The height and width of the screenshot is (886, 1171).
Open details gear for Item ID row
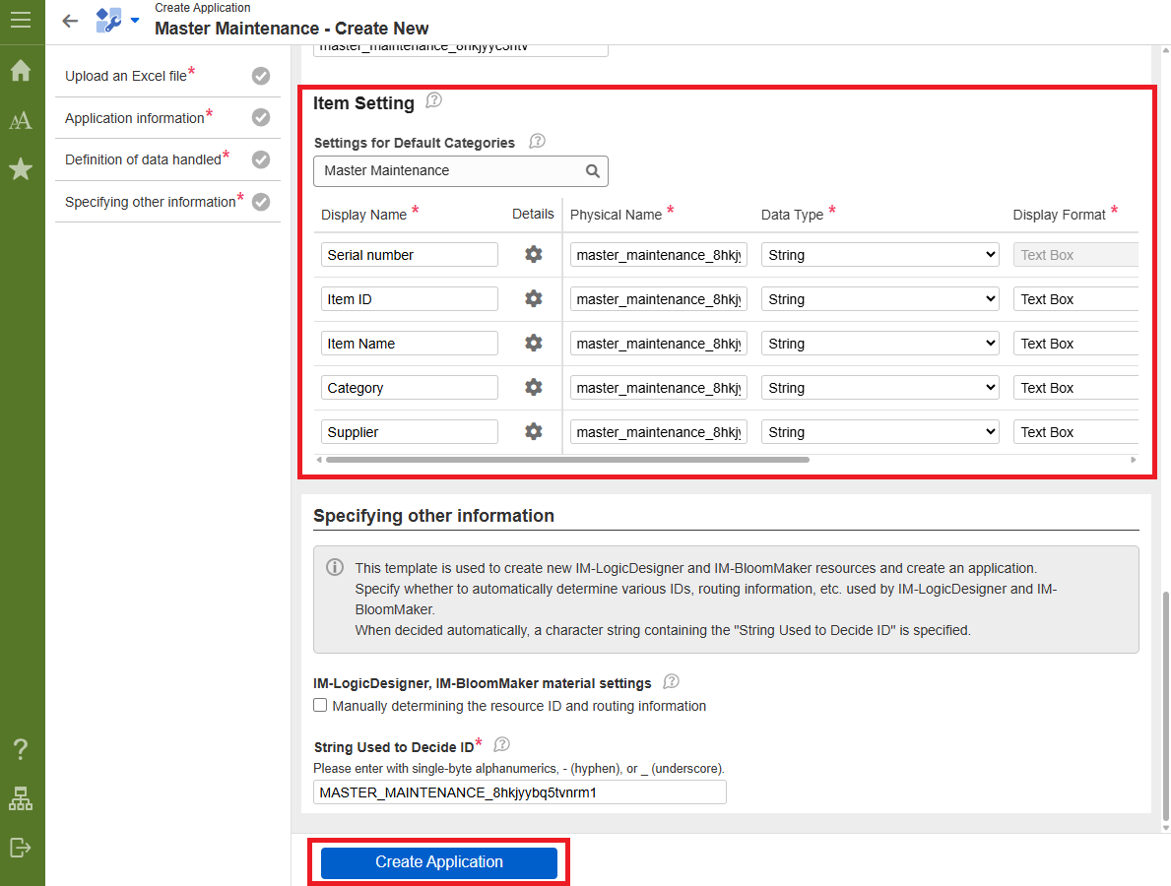click(x=533, y=298)
